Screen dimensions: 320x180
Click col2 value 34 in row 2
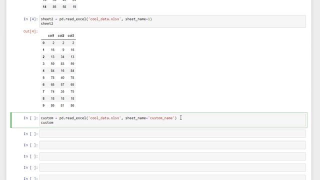click(62, 56)
